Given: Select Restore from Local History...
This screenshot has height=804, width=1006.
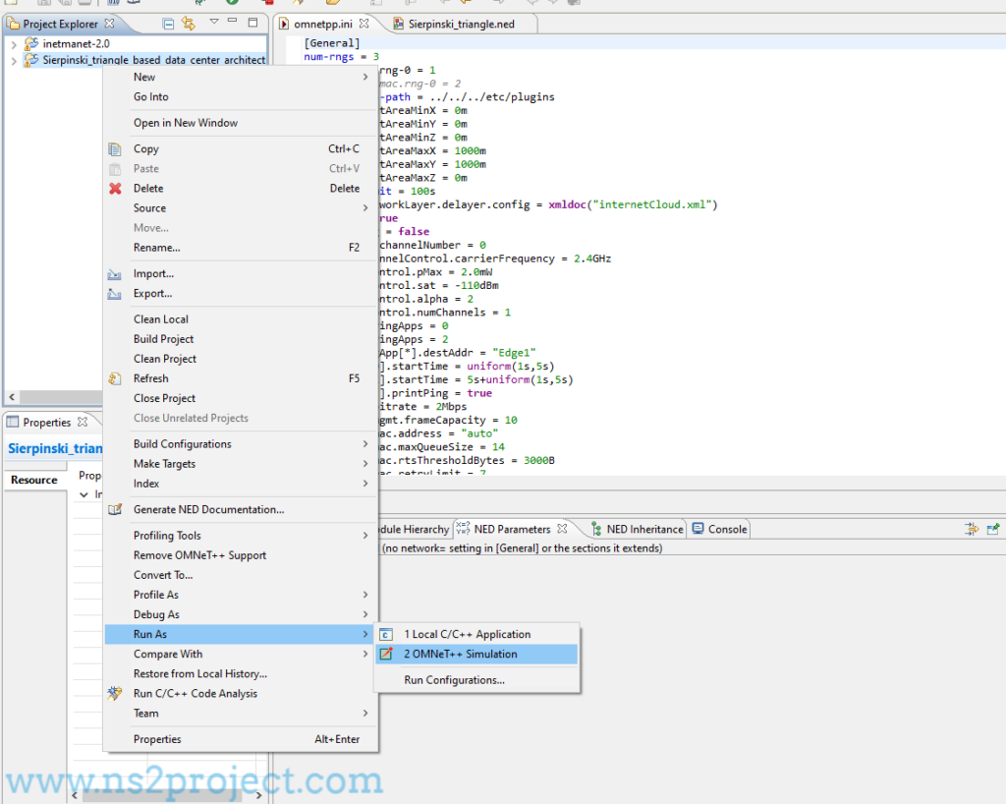Looking at the screenshot, I should pos(241,673).
